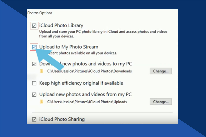The image size is (206, 137).
Task: Change the iCloud Photos Downloads folder location
Action: tap(161, 71)
